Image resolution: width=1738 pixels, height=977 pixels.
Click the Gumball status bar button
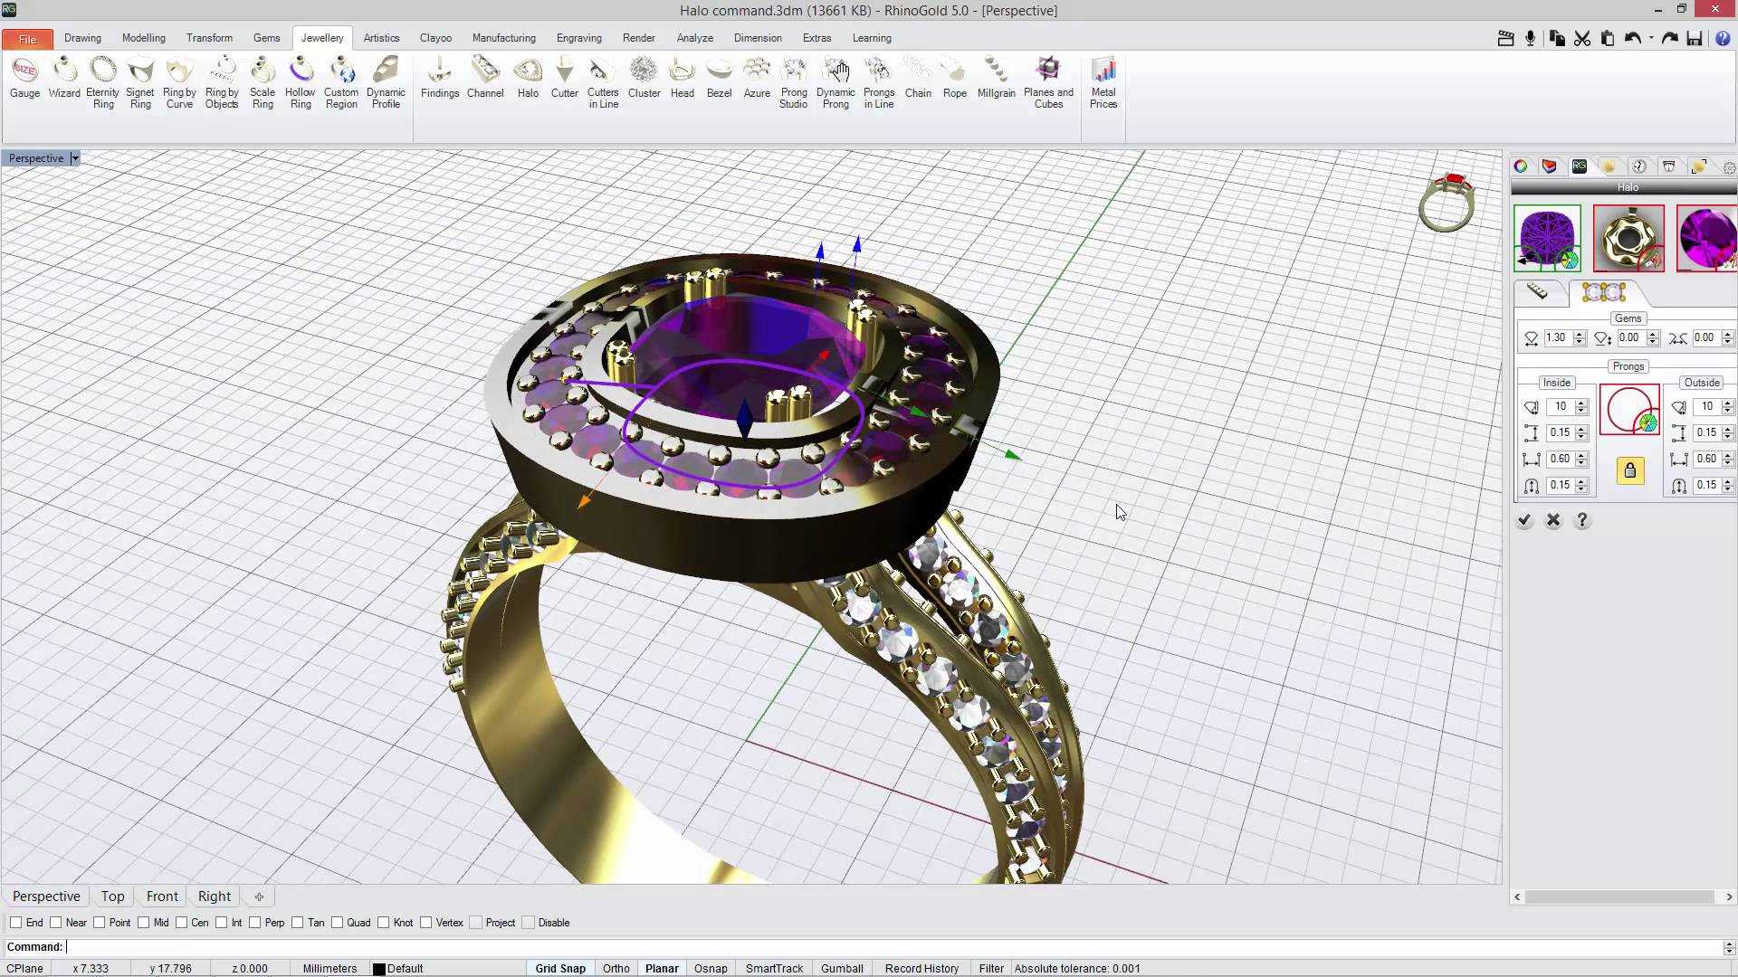click(x=842, y=968)
